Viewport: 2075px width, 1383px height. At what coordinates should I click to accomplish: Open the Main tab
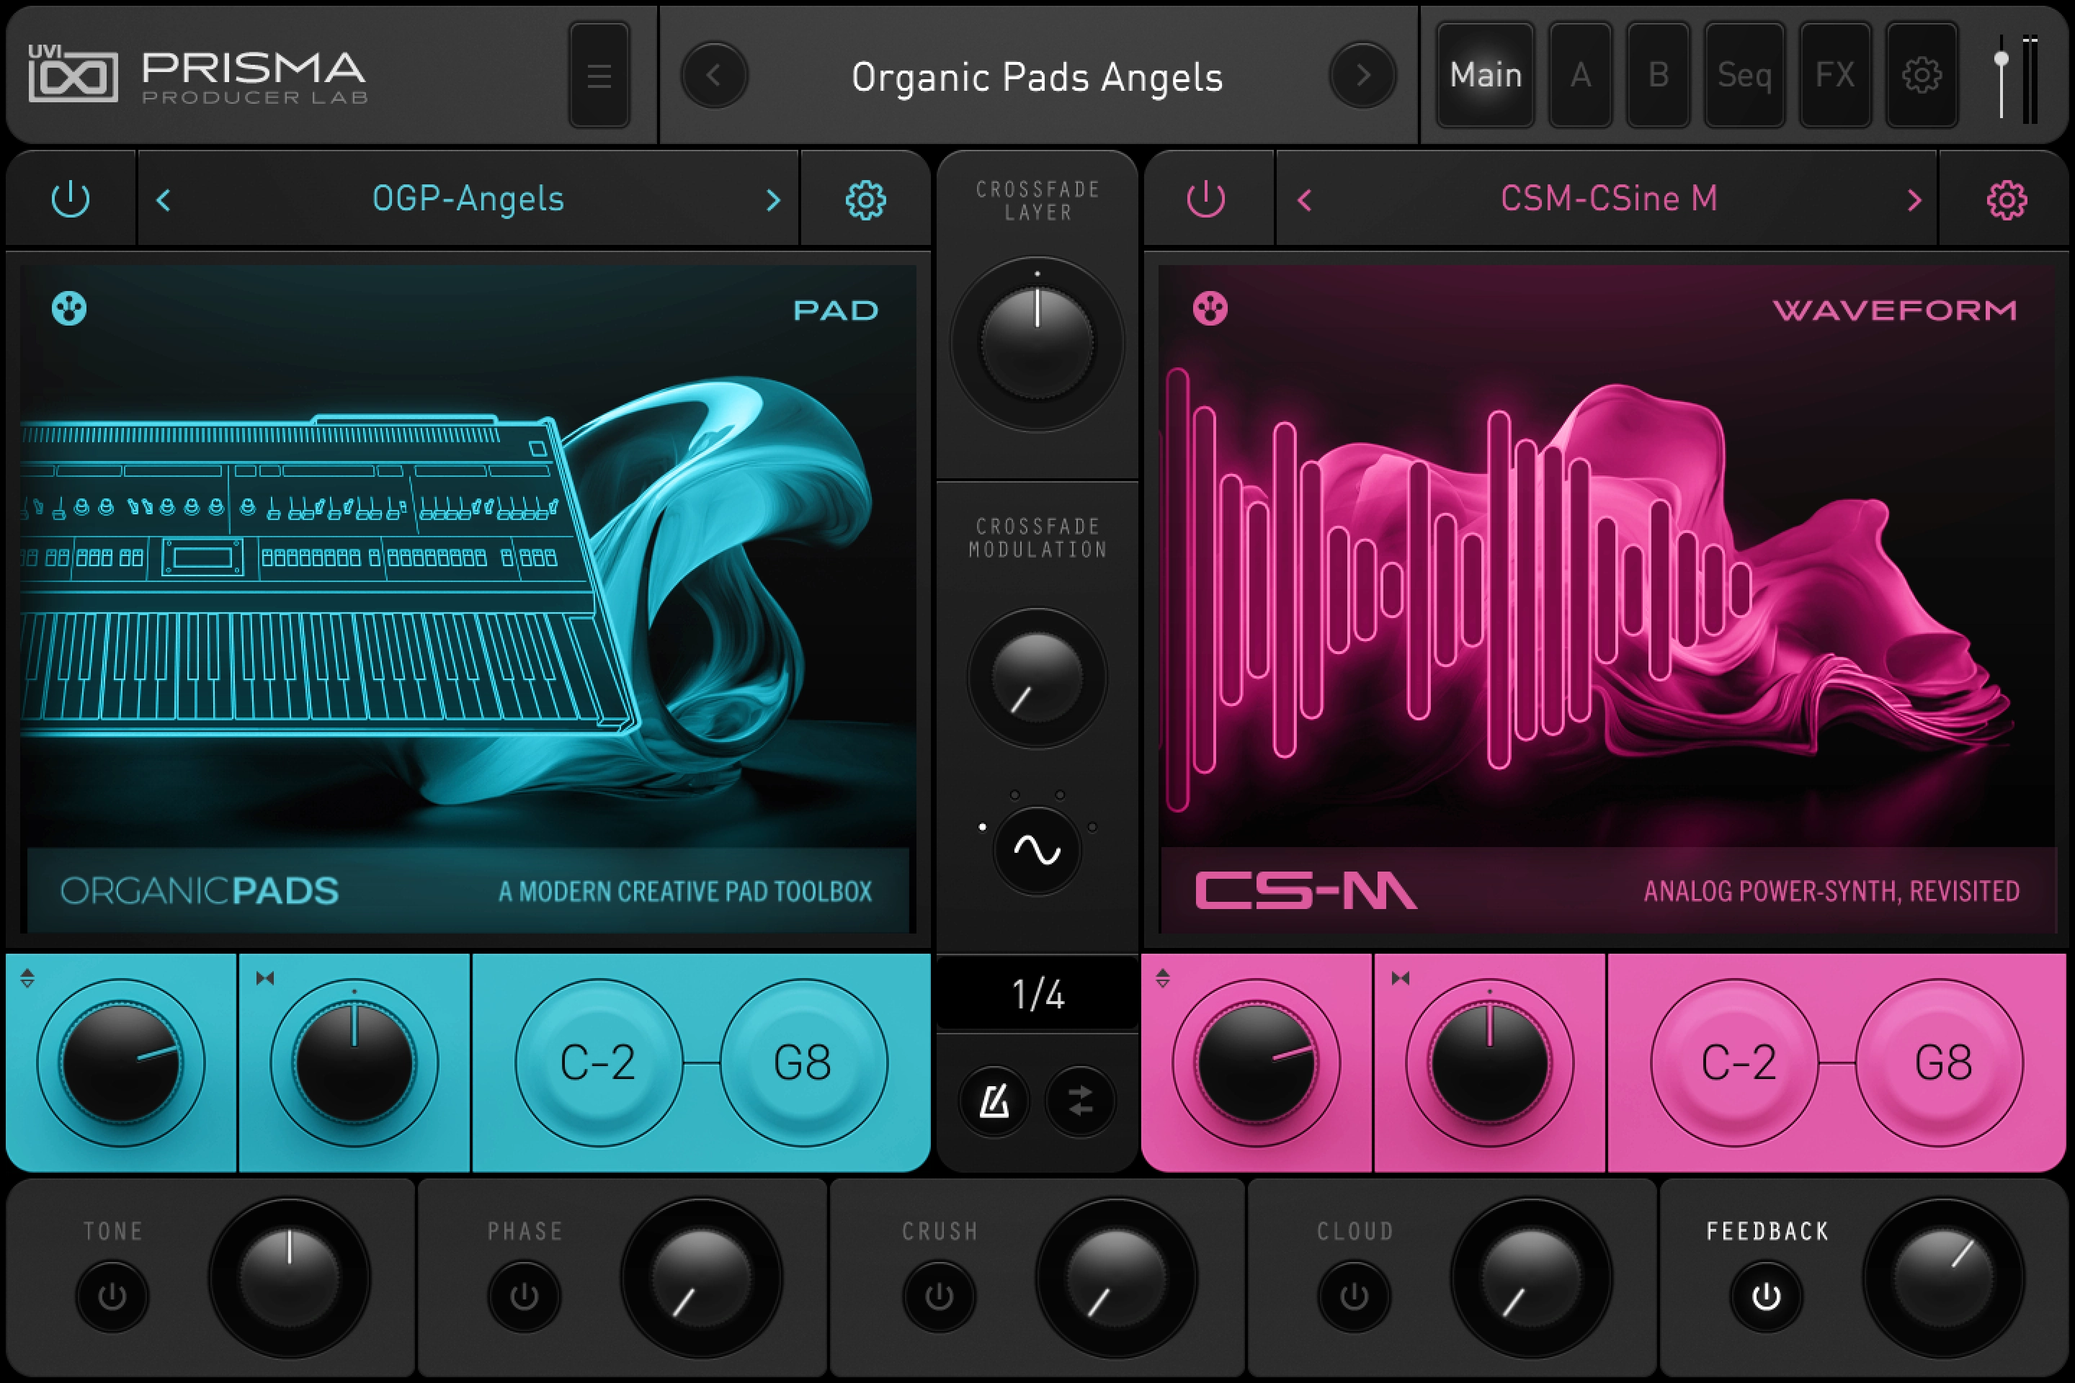[1486, 76]
